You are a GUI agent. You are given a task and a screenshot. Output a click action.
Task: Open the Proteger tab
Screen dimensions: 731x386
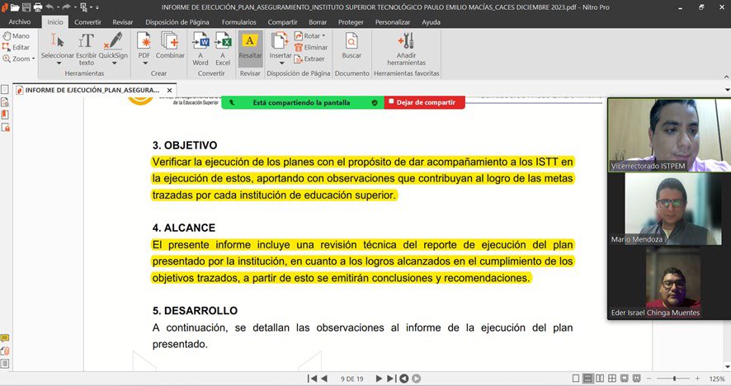tap(351, 22)
